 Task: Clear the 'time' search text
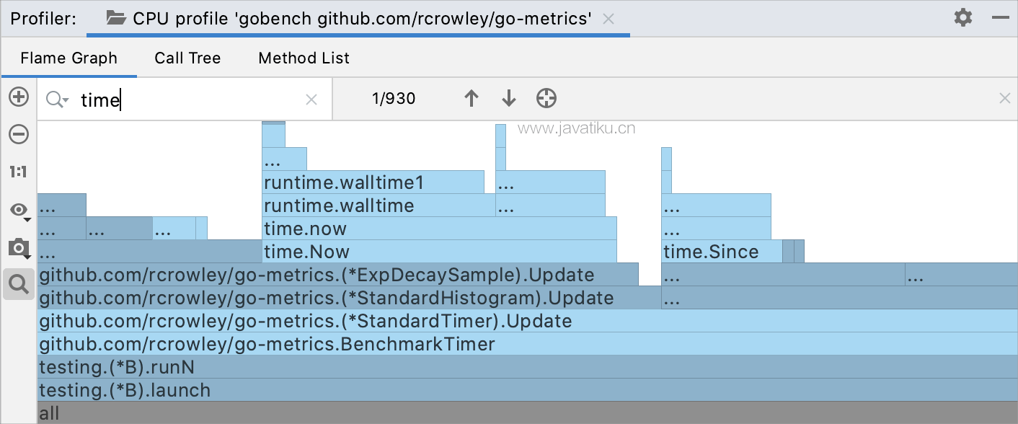click(x=311, y=100)
